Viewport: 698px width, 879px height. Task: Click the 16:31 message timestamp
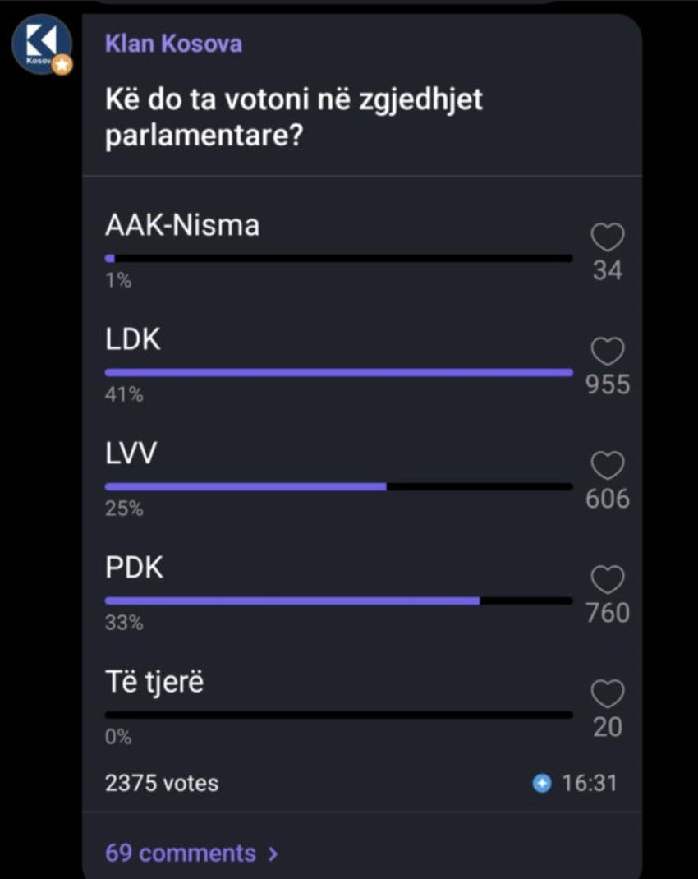(589, 784)
